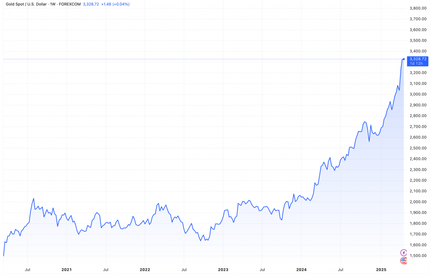Viewport: 430px width, 274px height.
Task: Click the 1d 12h countdown label
Action: (x=417, y=64)
